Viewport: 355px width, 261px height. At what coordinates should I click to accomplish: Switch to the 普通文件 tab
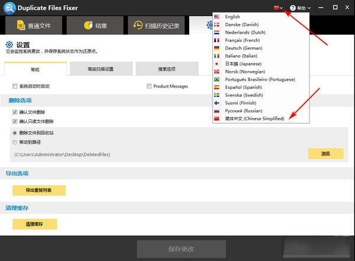tap(34, 25)
